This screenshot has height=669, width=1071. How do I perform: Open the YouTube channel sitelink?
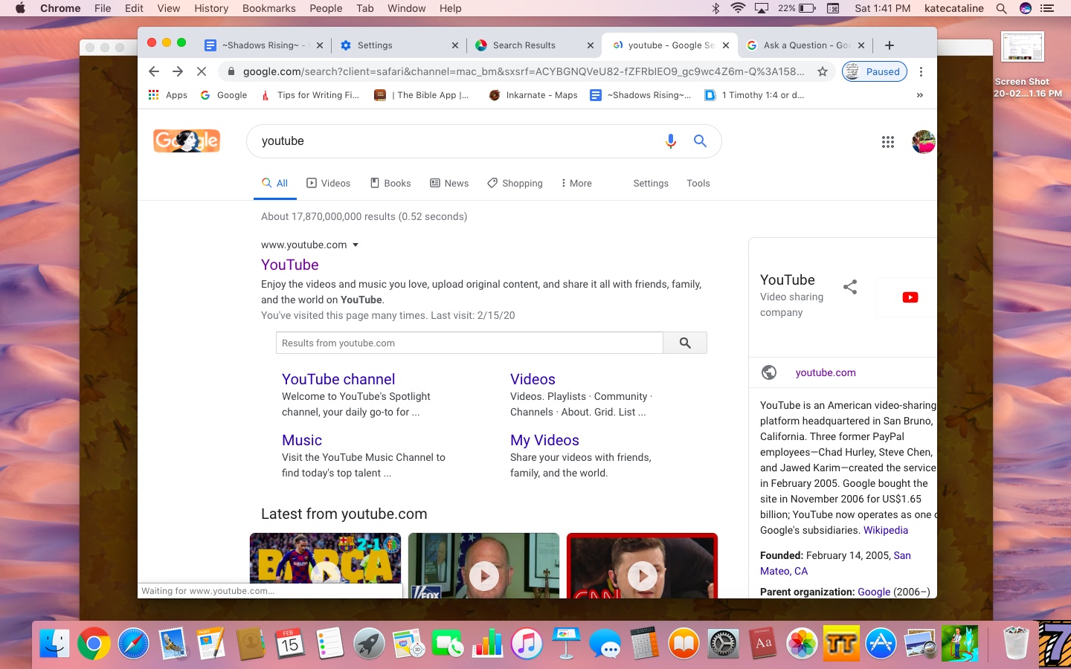pyautogui.click(x=338, y=379)
